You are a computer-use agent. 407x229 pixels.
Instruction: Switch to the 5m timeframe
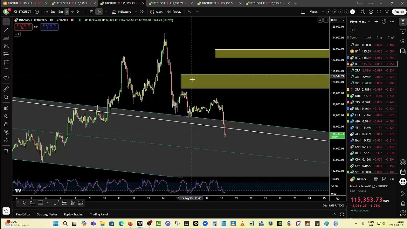coord(53,12)
